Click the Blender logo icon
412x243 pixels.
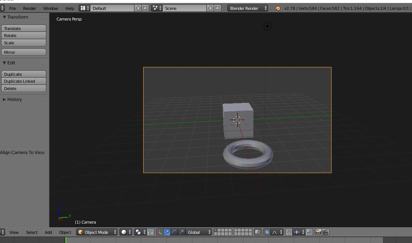(x=278, y=8)
